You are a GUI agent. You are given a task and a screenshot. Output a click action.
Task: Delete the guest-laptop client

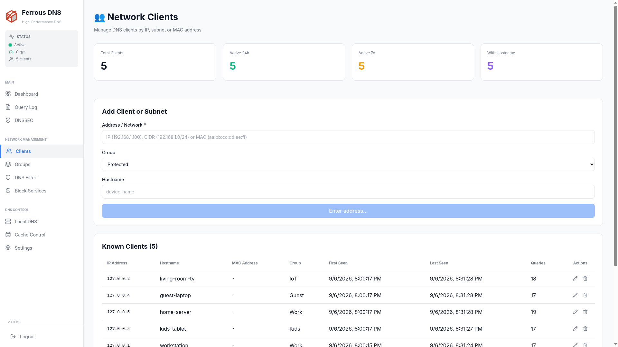585,295
